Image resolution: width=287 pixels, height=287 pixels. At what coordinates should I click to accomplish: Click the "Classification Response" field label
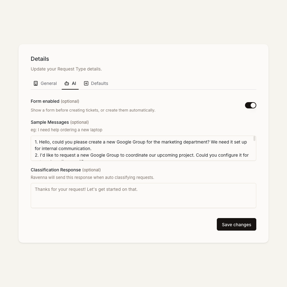click(56, 170)
